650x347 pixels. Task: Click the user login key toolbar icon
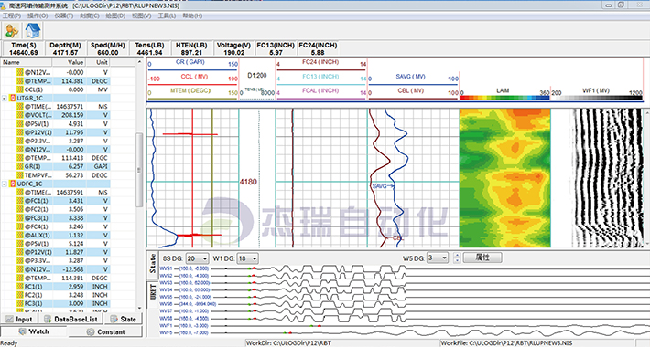[x=12, y=31]
